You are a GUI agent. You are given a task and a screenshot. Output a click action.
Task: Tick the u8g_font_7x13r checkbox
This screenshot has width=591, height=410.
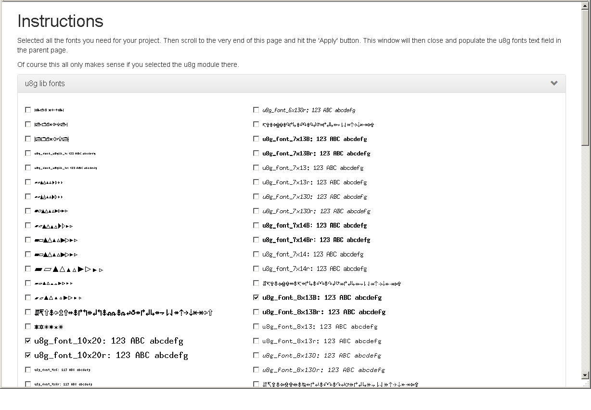click(x=256, y=182)
